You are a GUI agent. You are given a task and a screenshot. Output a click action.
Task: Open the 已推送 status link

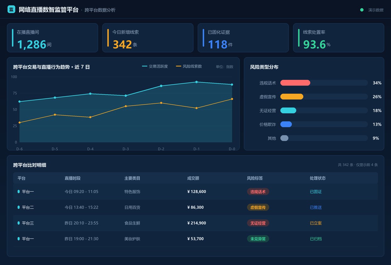(316, 207)
